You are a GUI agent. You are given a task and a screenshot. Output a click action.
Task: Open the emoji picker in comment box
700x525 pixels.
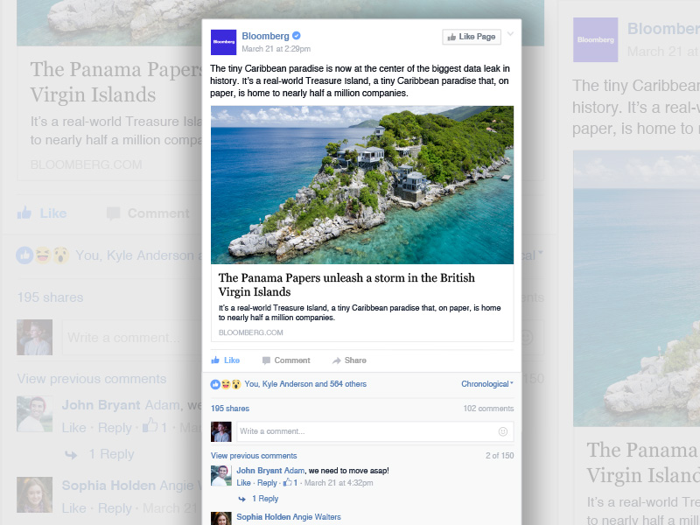tap(502, 431)
